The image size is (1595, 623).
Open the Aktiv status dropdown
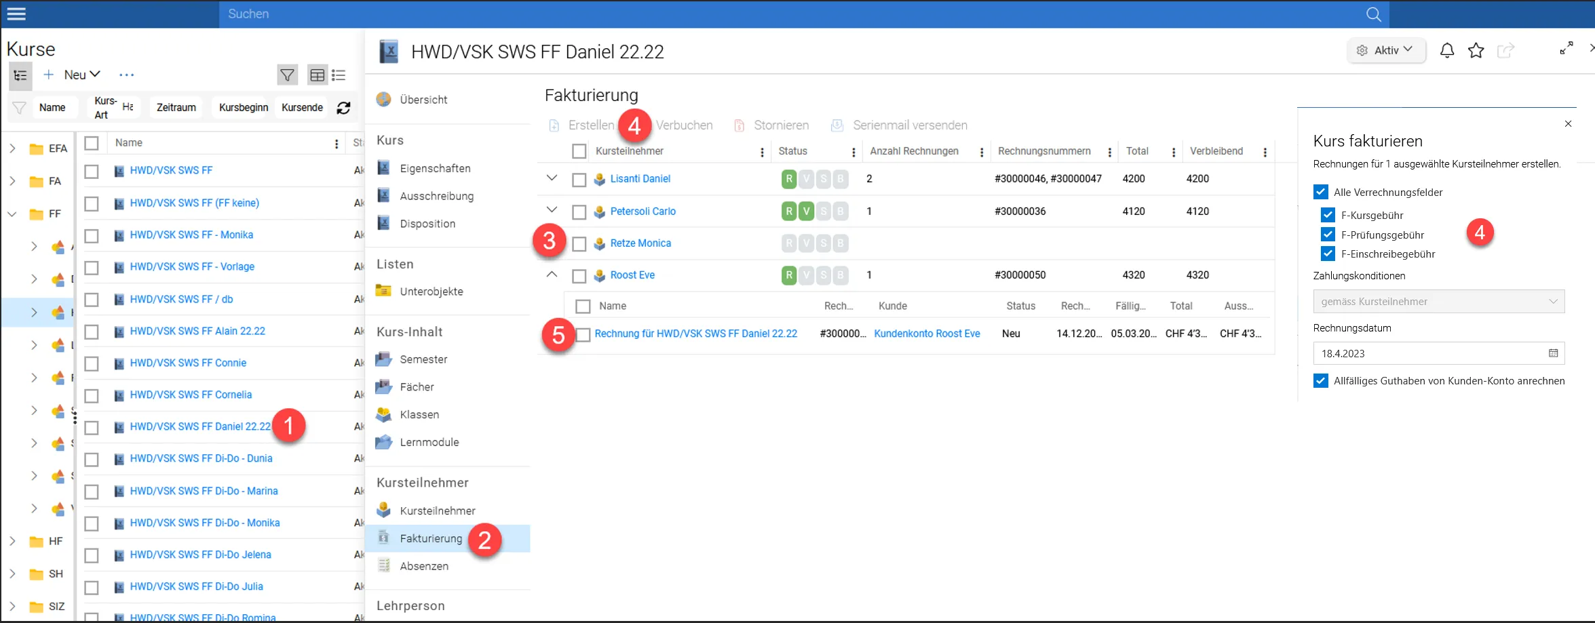[x=1386, y=50]
